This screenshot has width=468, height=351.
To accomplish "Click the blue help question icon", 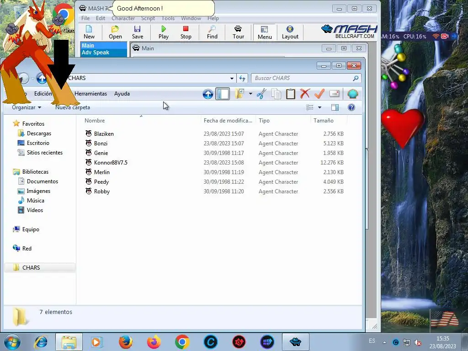I will 351,107.
